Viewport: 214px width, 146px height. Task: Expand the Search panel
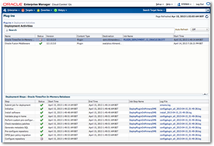(7, 30)
